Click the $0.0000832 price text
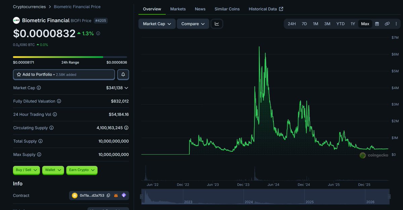Image resolution: width=403 pixels, height=210 pixels. tap(44, 33)
